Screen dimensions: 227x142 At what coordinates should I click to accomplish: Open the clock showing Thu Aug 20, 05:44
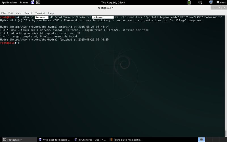[113, 3]
